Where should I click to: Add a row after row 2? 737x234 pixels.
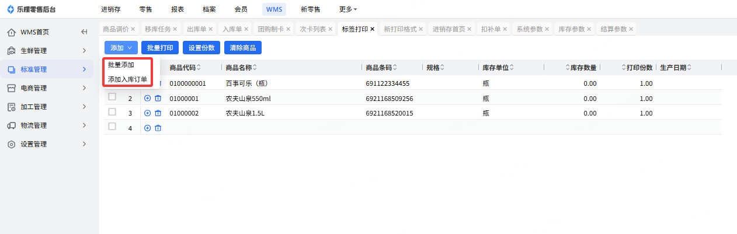[147, 98]
